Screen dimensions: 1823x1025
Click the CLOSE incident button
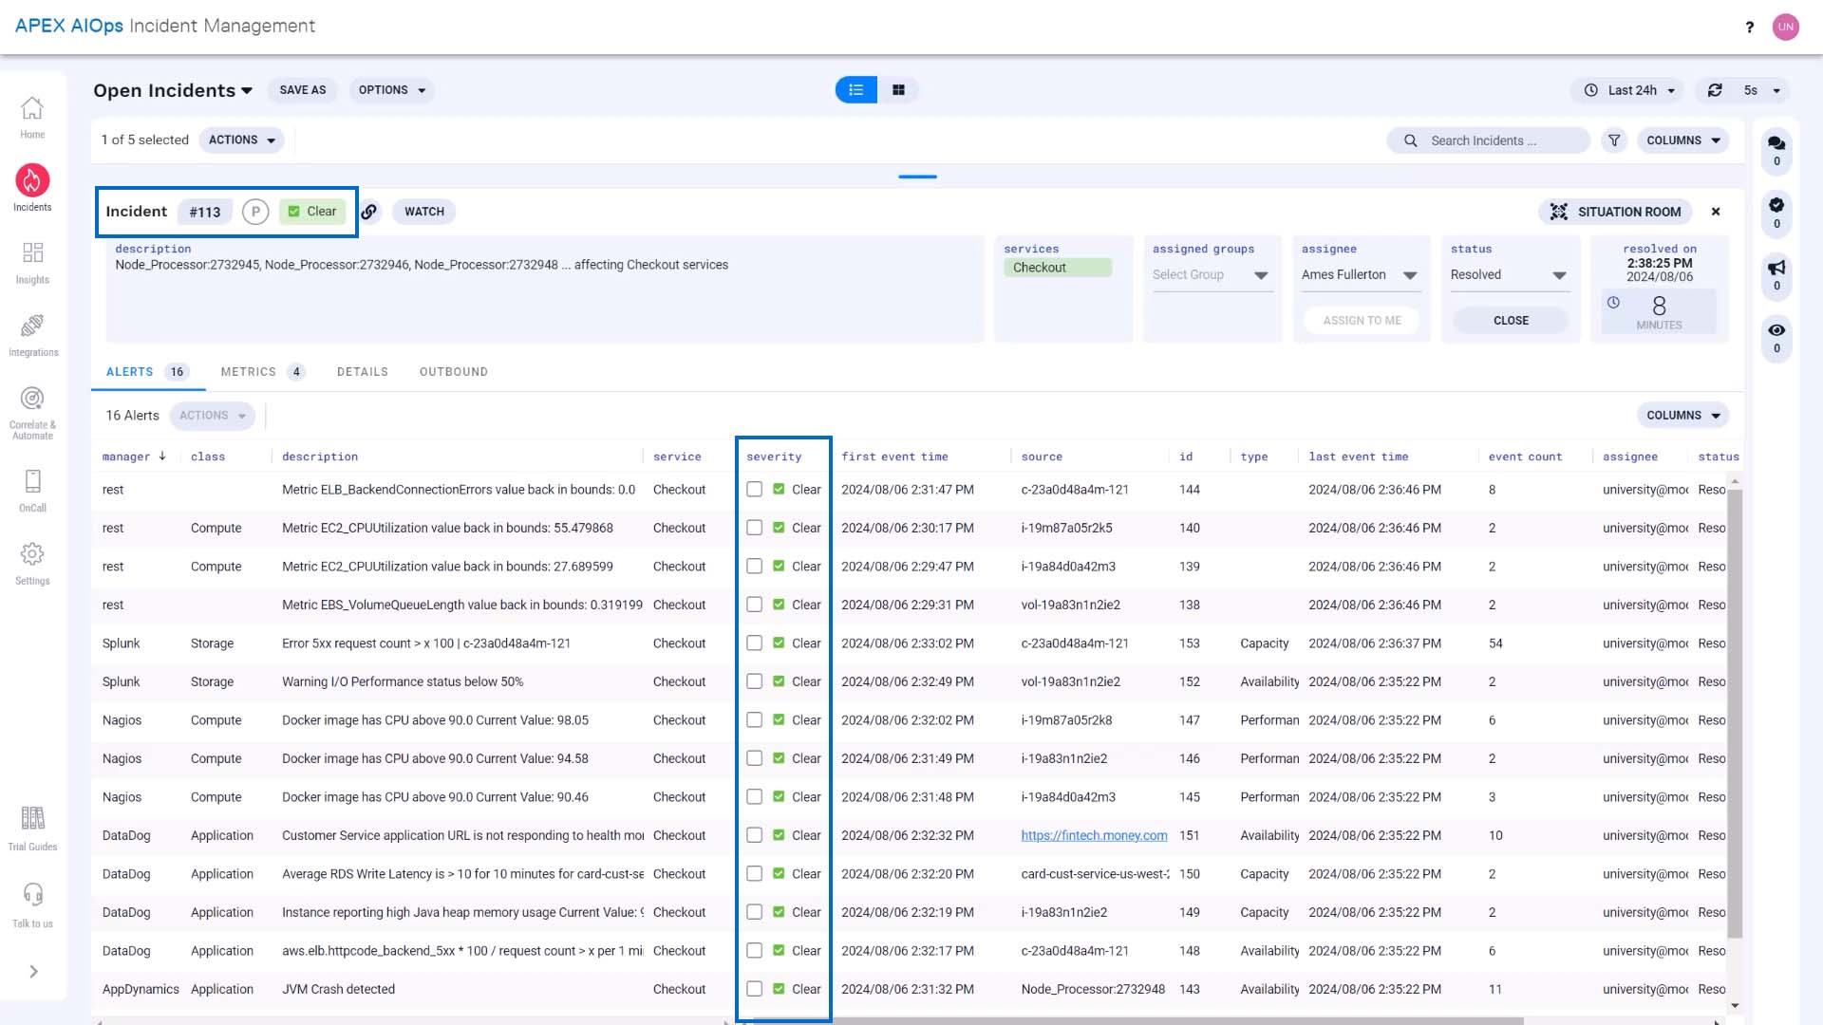click(x=1511, y=321)
